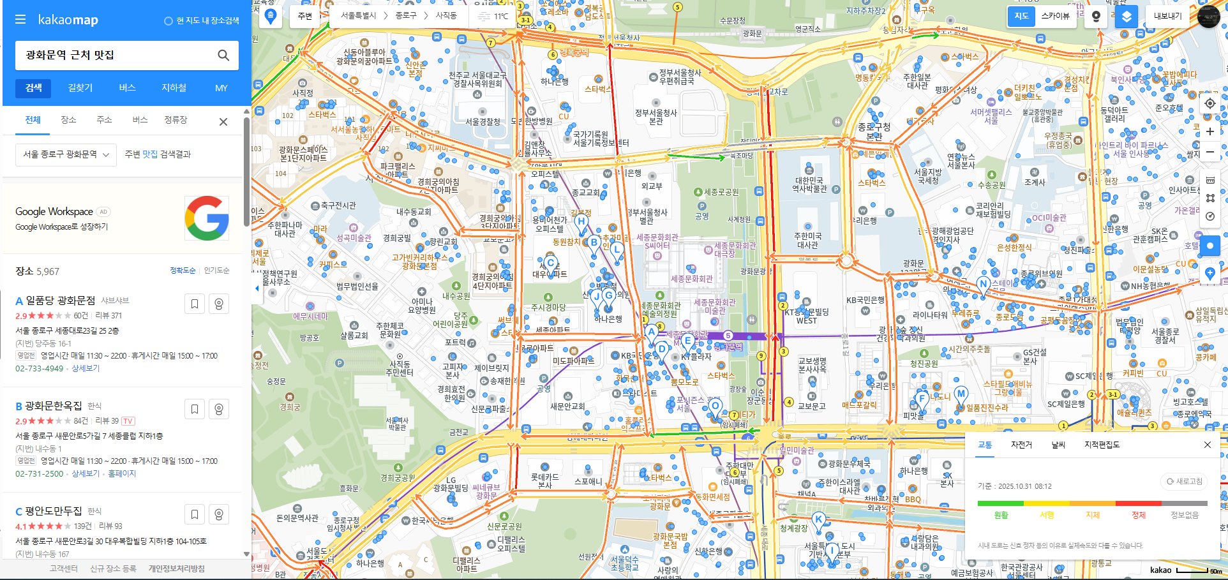
Task: Click 일품당 광화문점 result title
Action: (60, 301)
